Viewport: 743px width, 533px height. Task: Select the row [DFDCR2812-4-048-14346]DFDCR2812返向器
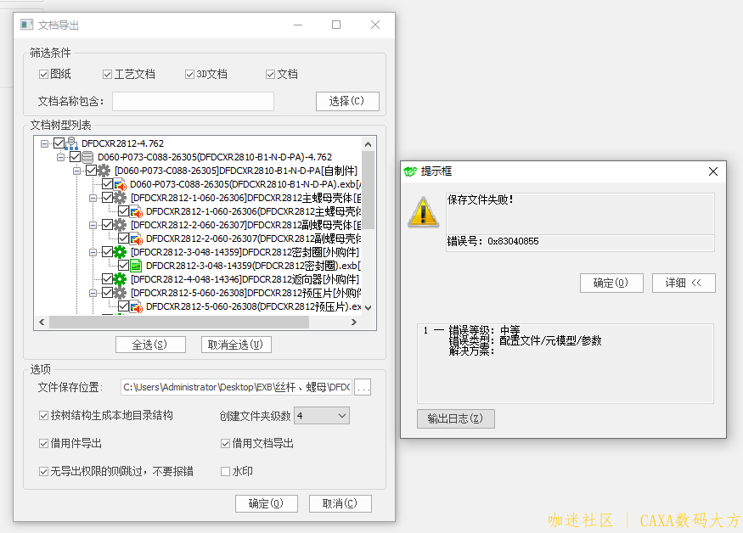coord(245,279)
